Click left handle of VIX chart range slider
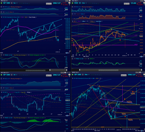The width and height of the screenshot is (145, 132). point(80,70)
